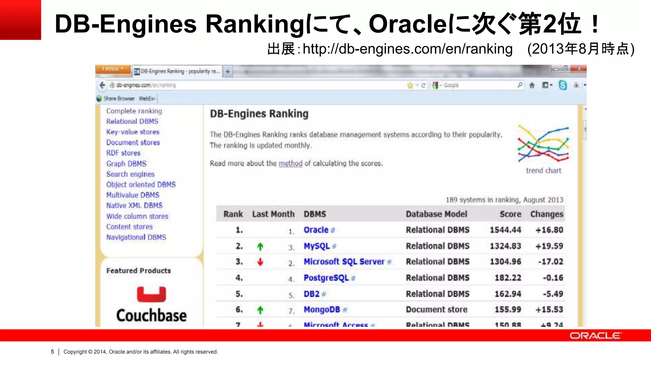Open the Firefox menu button
Screen dimensions: 651x366
(113, 69)
